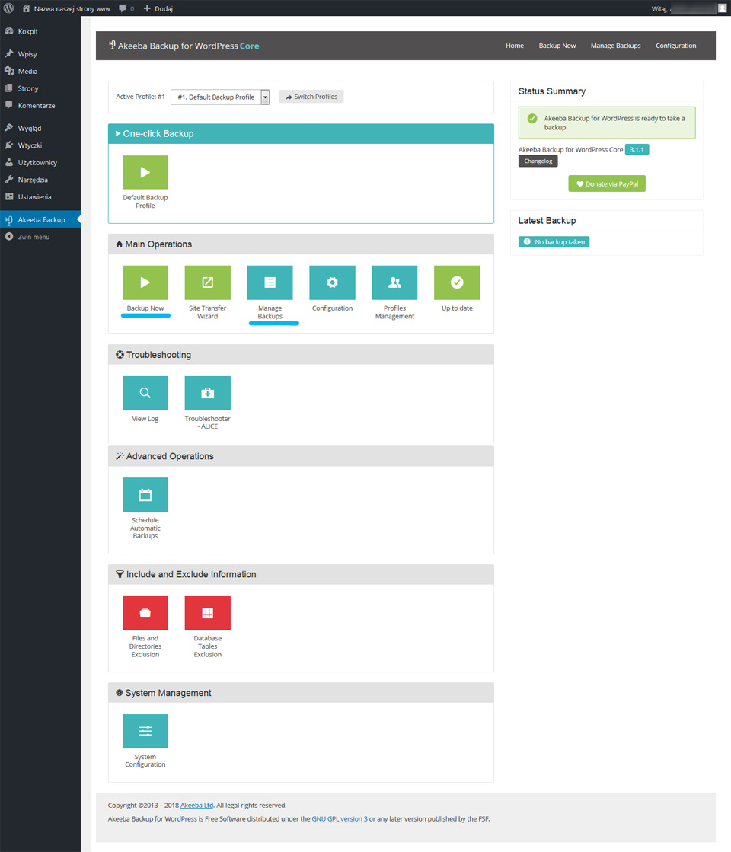Select Manage Backups in top navigation
The image size is (731, 852).
click(616, 46)
